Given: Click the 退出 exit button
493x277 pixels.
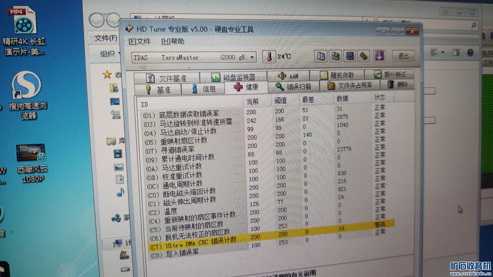Looking at the screenshot, I should [x=403, y=56].
